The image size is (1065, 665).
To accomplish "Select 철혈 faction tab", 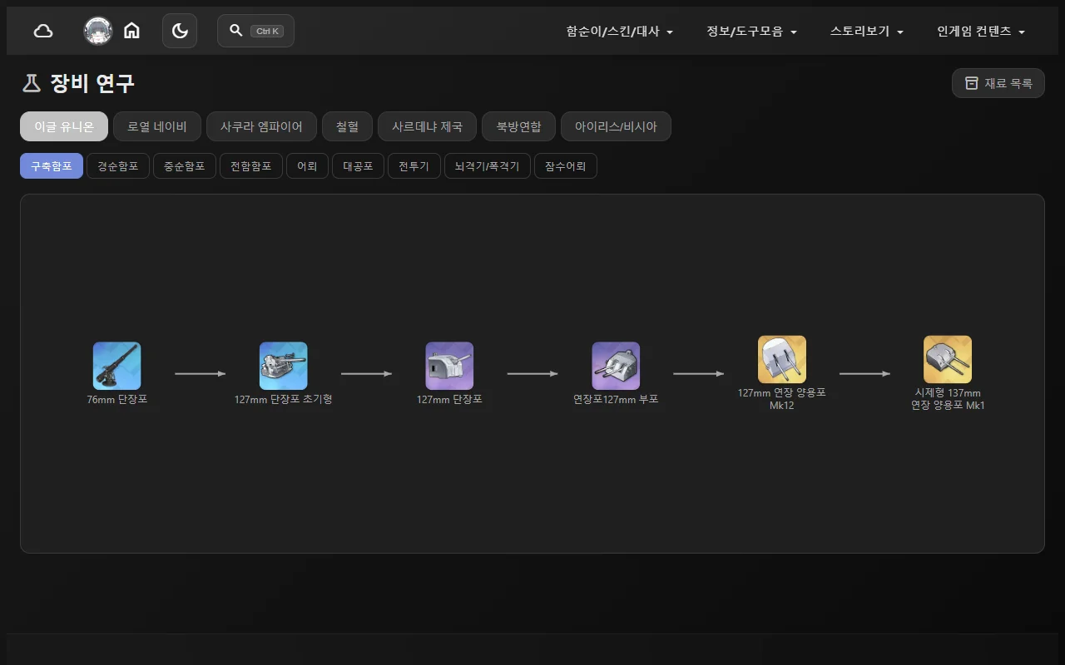I will 347,126.
